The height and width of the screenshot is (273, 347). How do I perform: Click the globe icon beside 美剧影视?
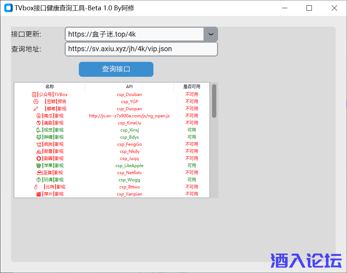click(39, 123)
